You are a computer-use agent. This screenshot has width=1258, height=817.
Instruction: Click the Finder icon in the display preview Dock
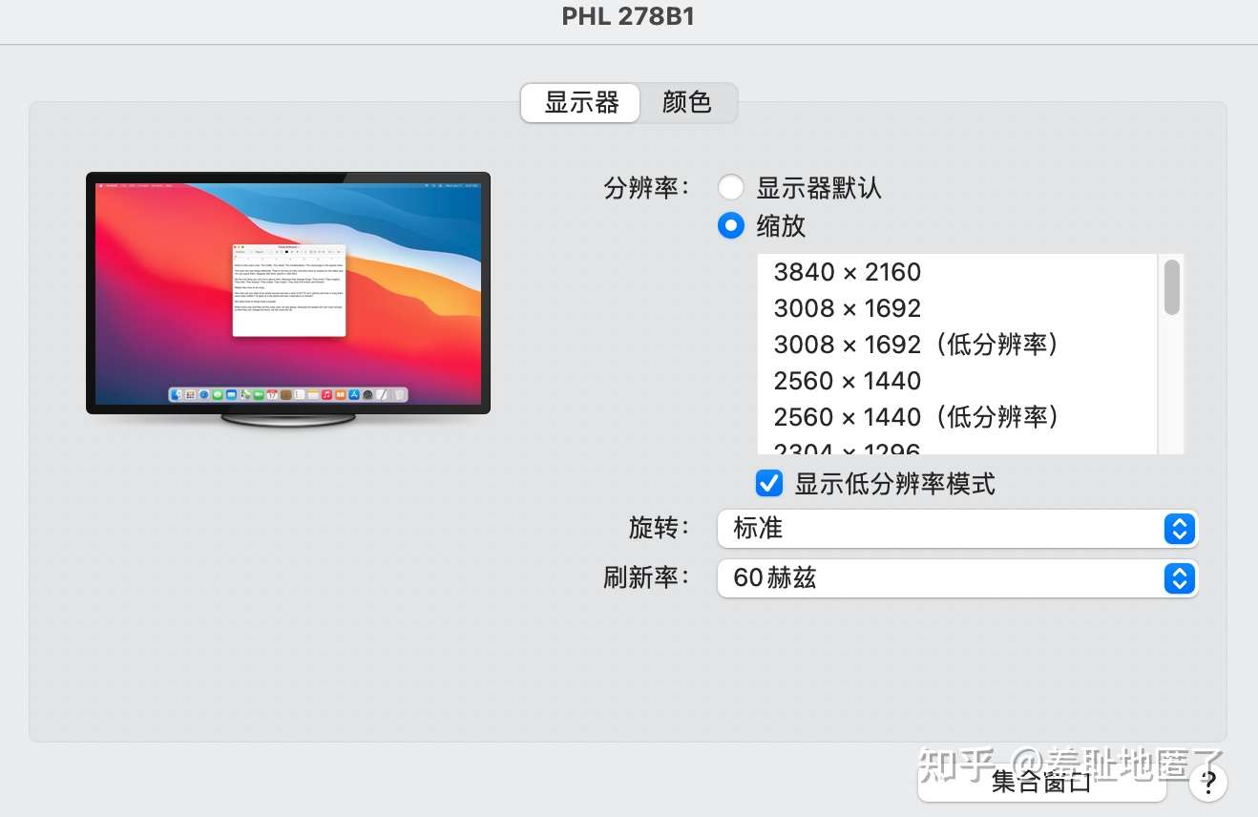176,394
